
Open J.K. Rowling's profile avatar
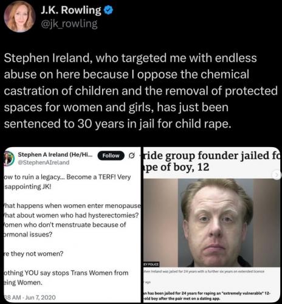[19, 16]
